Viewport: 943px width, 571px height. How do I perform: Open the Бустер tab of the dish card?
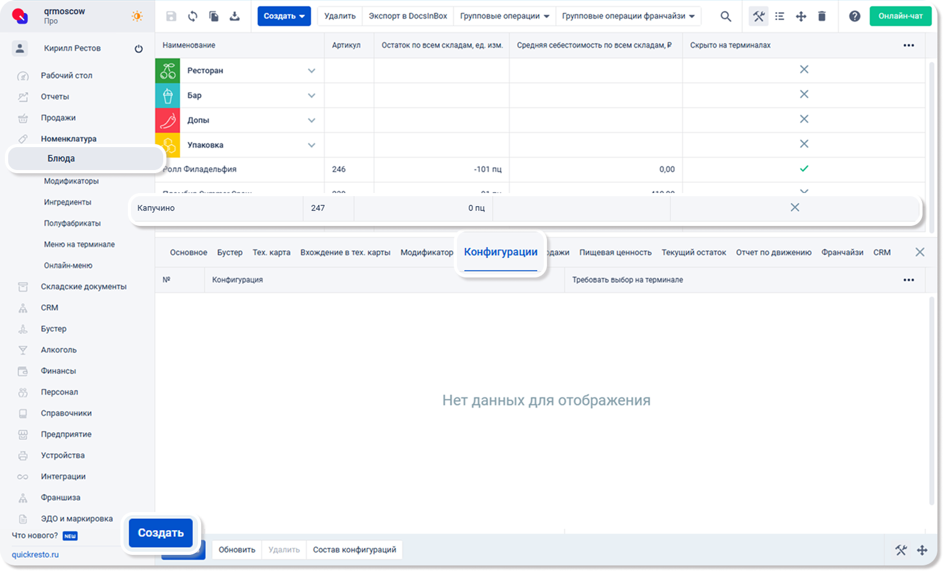tap(230, 253)
